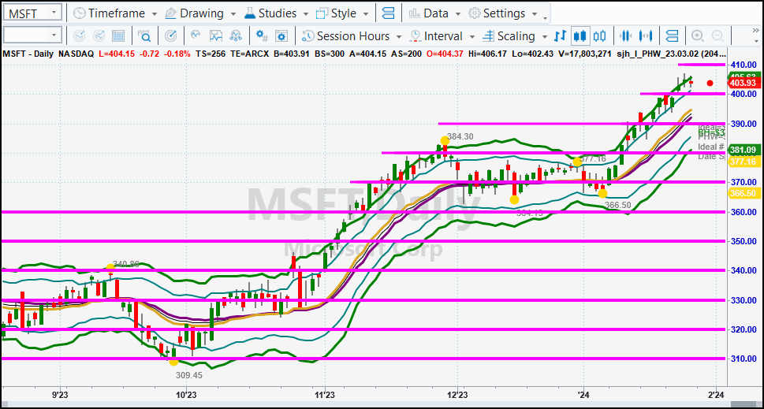This screenshot has height=409, width=764.
Task: Click the 366.50 yellow price axis label
Action: tap(744, 193)
